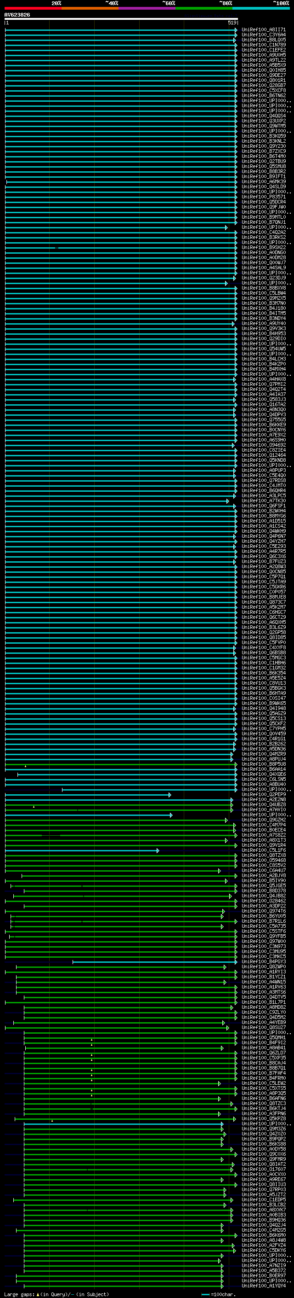This screenshot has width=294, height=1298.
Task: Click hit label UniRef100_Q9Y230
Action: coord(264,146)
